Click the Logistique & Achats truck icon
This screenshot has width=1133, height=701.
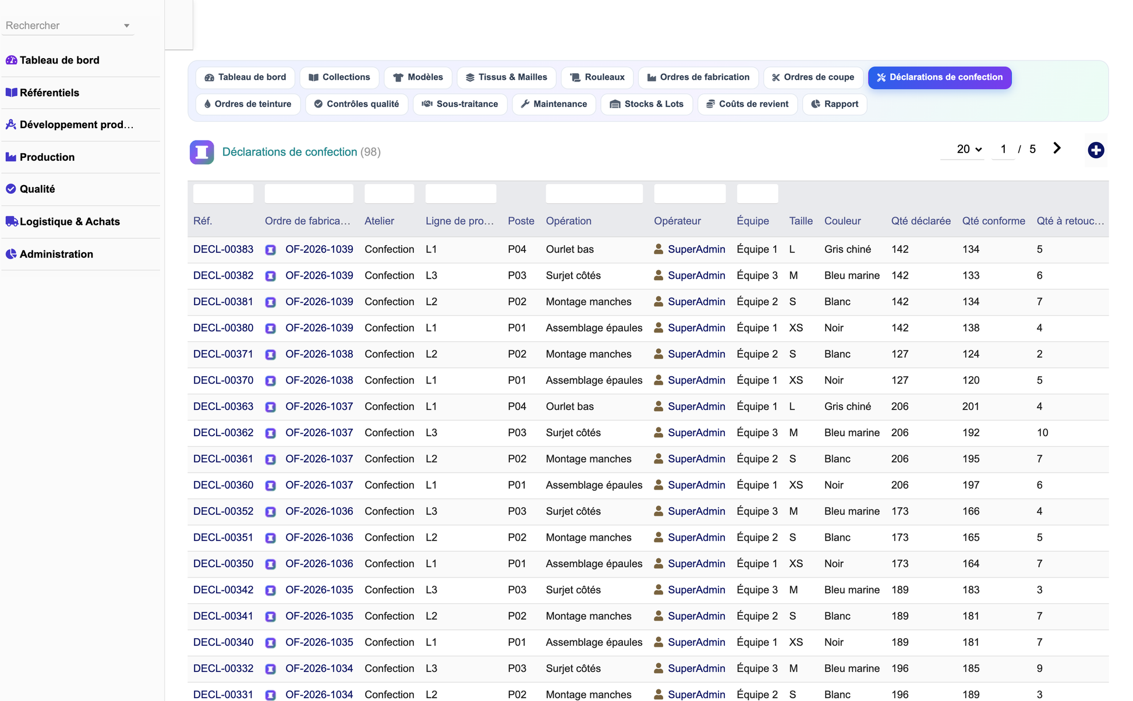pos(12,221)
